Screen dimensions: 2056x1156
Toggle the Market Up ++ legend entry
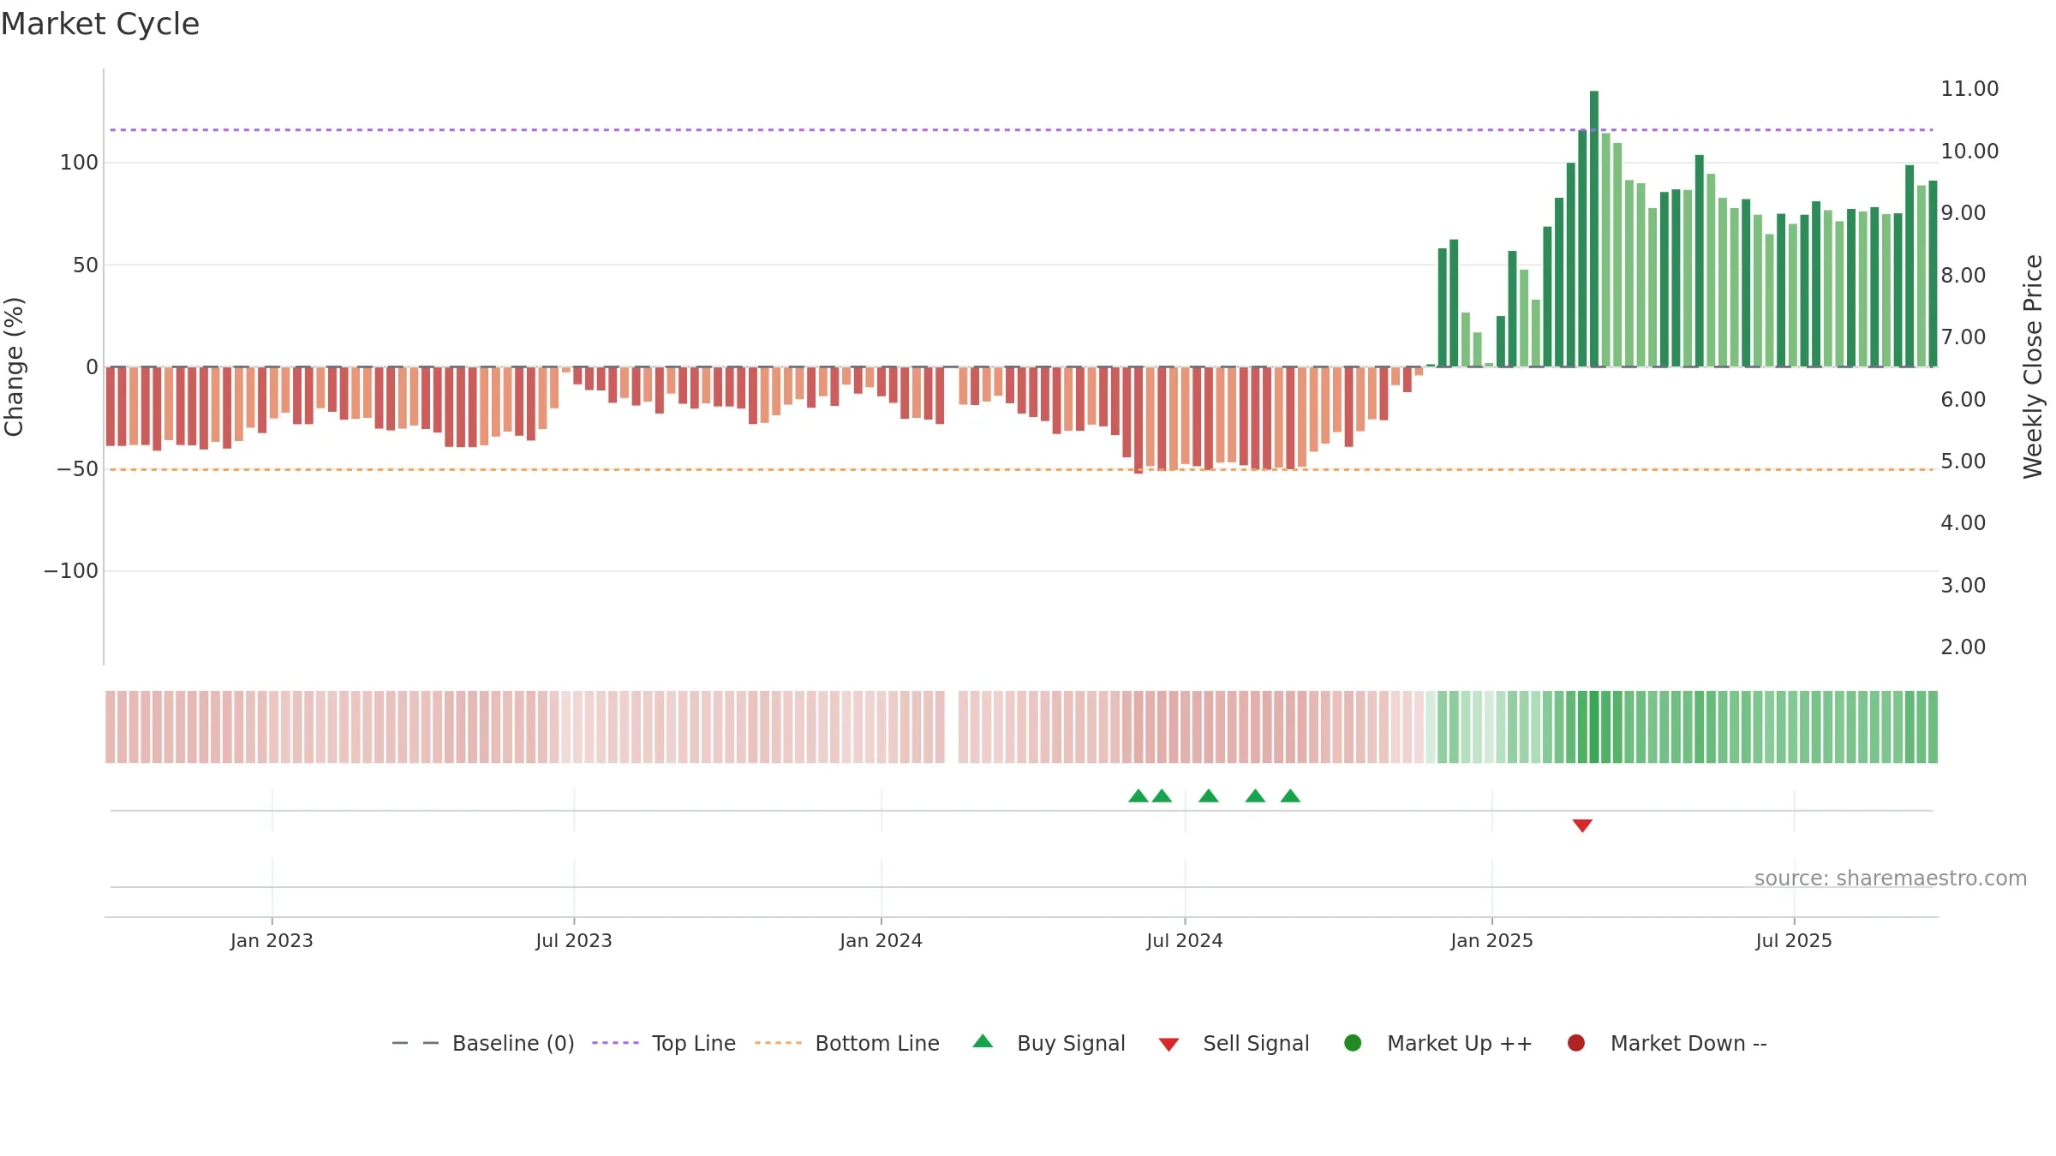[1438, 1043]
